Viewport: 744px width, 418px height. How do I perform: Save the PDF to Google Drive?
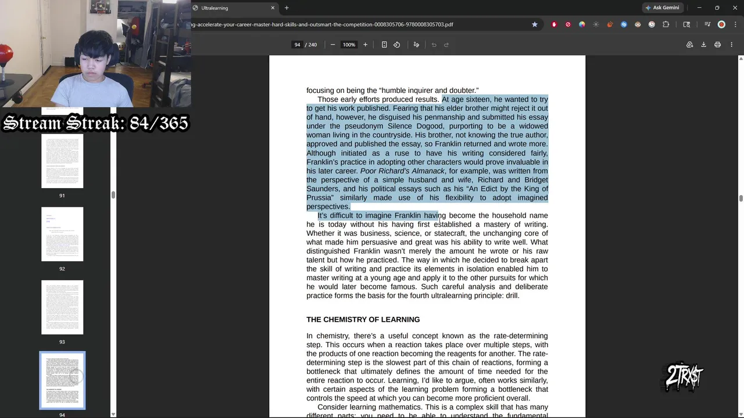(689, 45)
